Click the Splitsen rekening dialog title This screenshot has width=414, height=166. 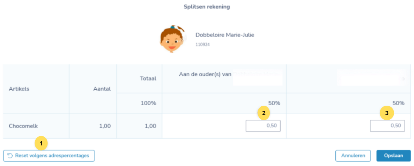[207, 7]
